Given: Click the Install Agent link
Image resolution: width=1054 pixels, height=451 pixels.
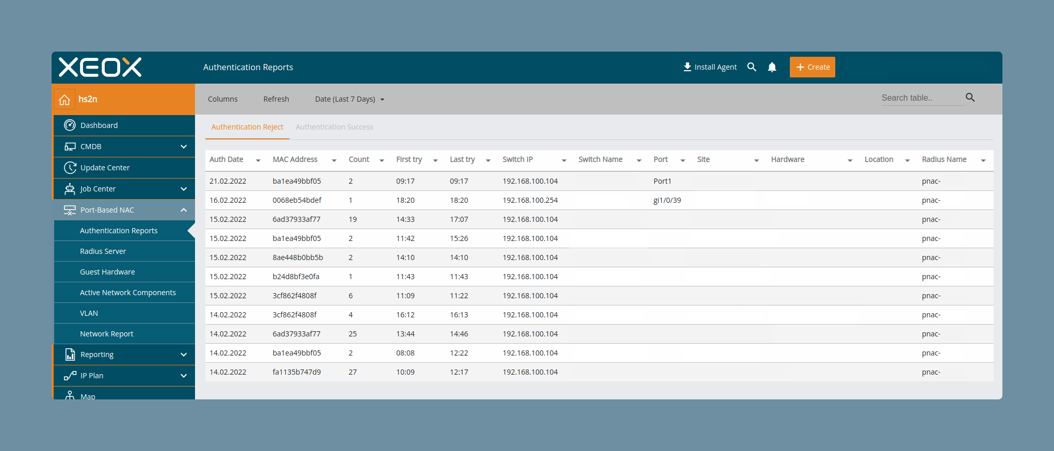Looking at the screenshot, I should (x=710, y=67).
